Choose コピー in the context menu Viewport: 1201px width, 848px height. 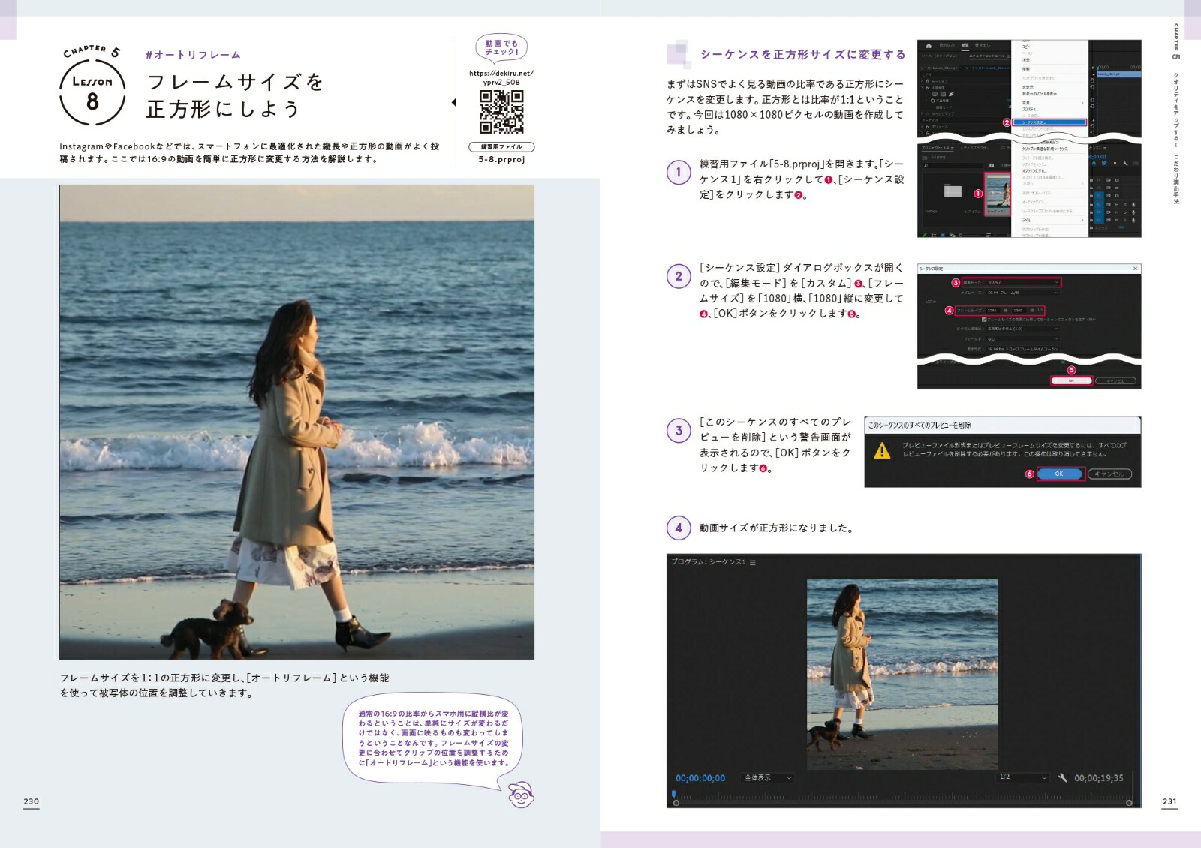[x=1026, y=47]
